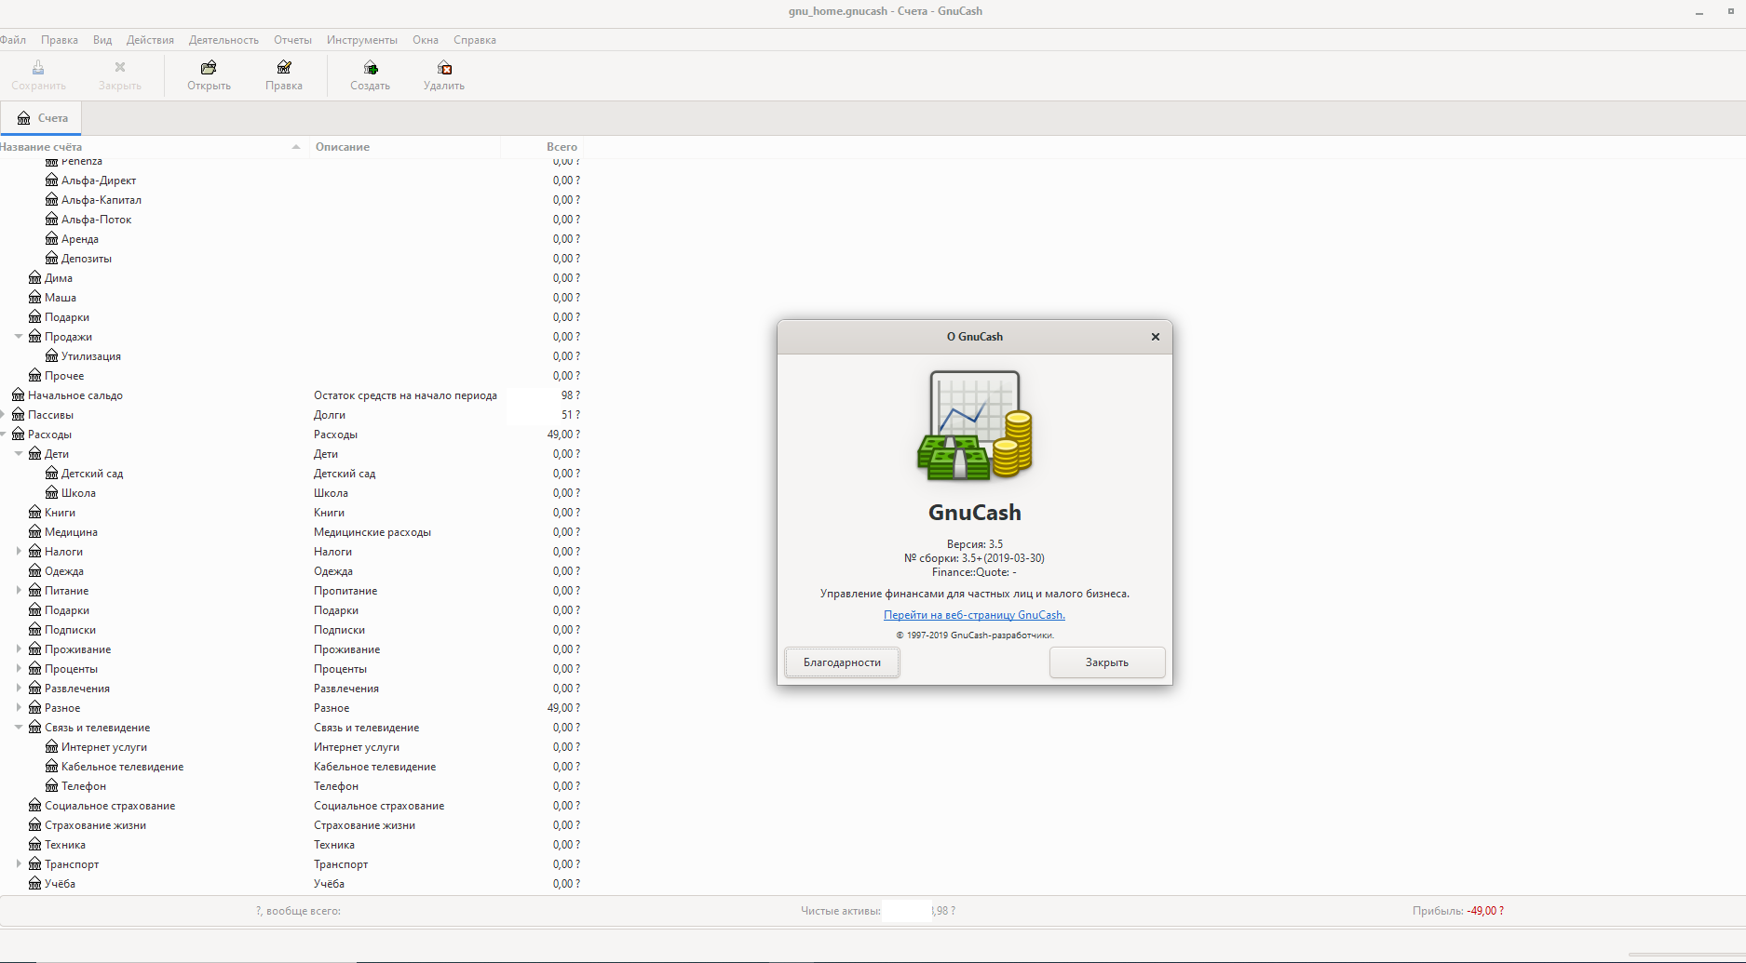Click the Чистые активы summary label
Viewport: 1746px width, 963px height.
pos(840,911)
